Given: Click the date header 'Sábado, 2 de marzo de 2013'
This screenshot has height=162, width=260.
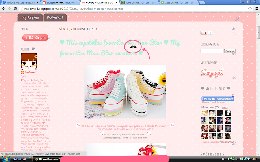Looking at the screenshot, I should point(78,29).
